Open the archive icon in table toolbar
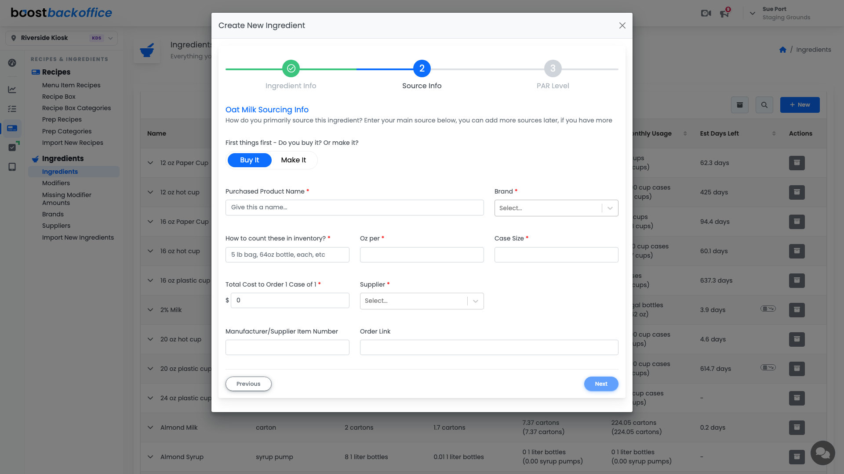 click(740, 105)
